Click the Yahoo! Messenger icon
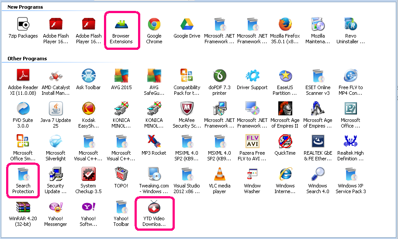This screenshot has width=398, height=239. pos(56,207)
